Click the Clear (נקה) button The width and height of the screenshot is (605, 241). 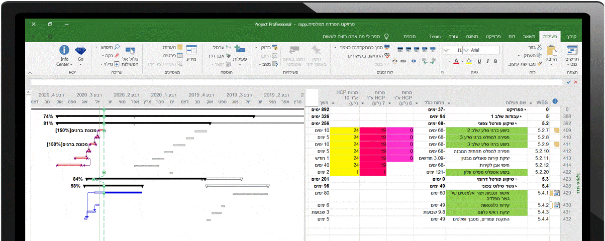[110, 56]
